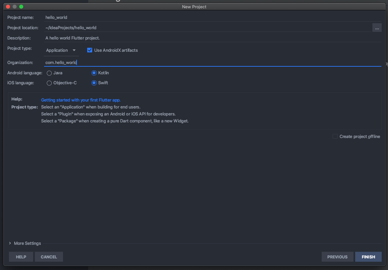Click the Organization input field
Image resolution: width=388 pixels, height=270 pixels.
(212, 62)
